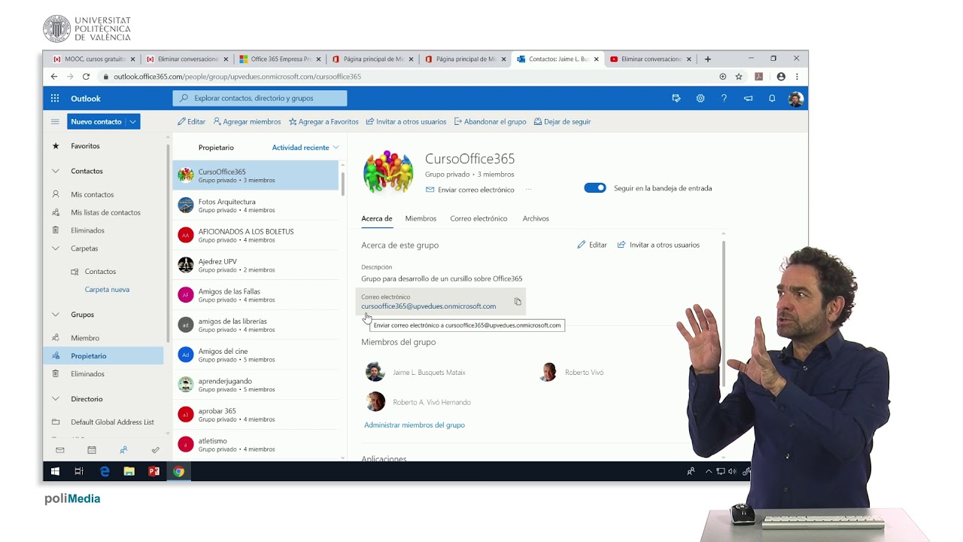Click Enviar correo electrónico link
Viewport: 963px width, 542px height.
pos(470,190)
